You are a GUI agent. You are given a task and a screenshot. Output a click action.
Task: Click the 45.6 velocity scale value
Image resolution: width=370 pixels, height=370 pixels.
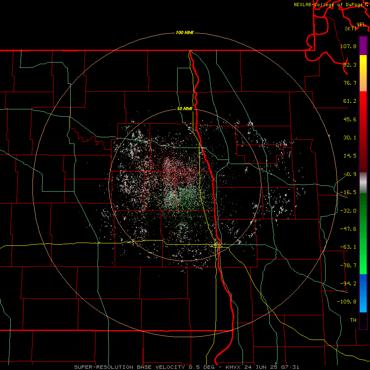point(350,119)
